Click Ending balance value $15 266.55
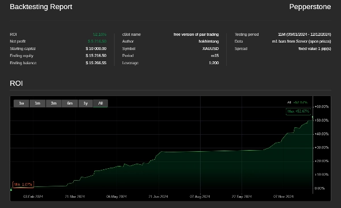Screen dimensions: 341x208 96,63
